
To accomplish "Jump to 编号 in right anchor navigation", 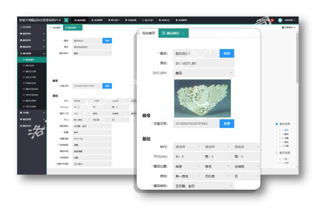I will (x=286, y=130).
